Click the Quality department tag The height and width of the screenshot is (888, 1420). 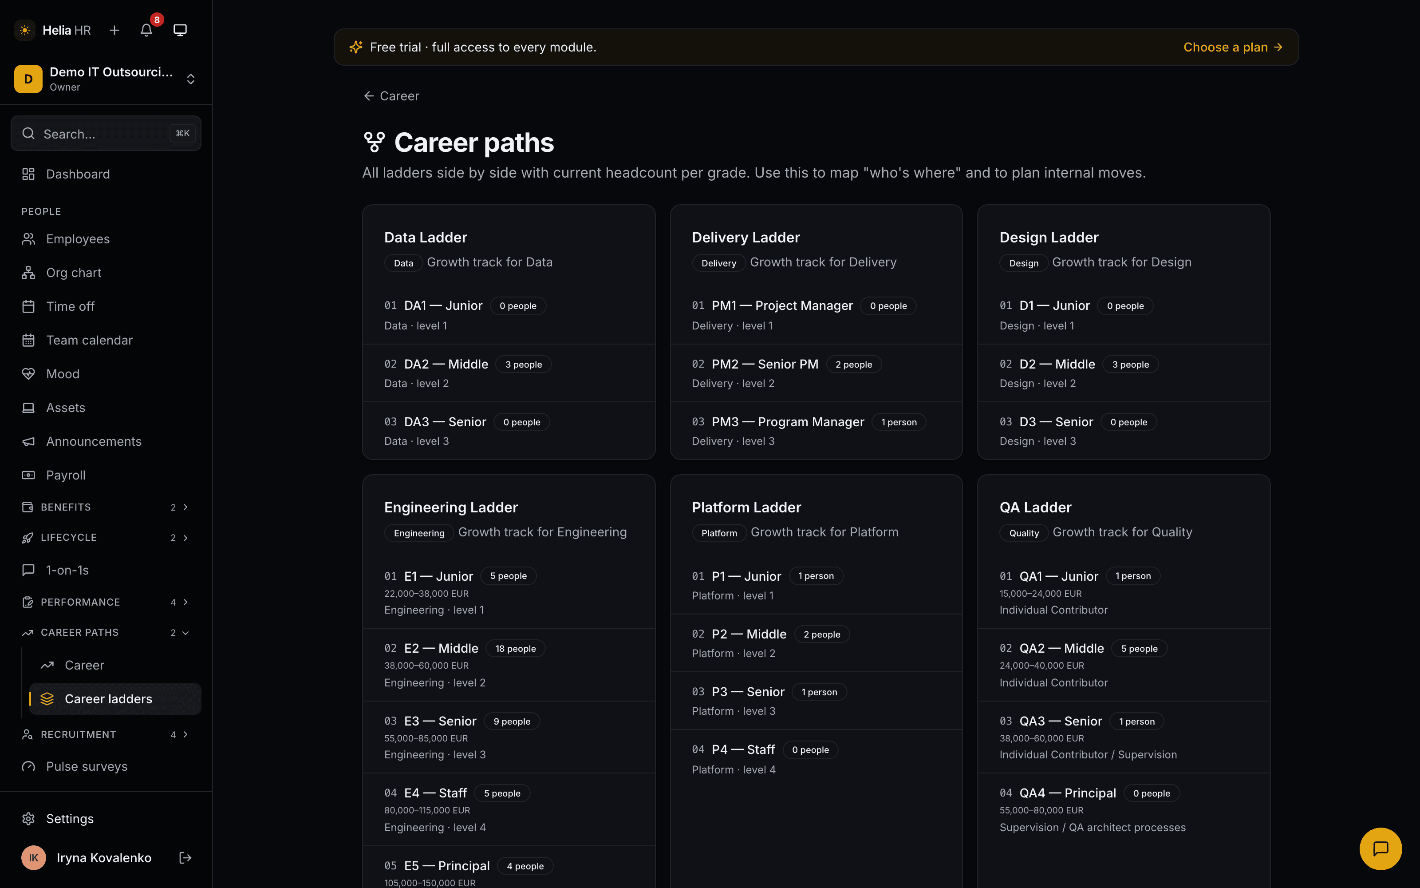[1024, 533]
